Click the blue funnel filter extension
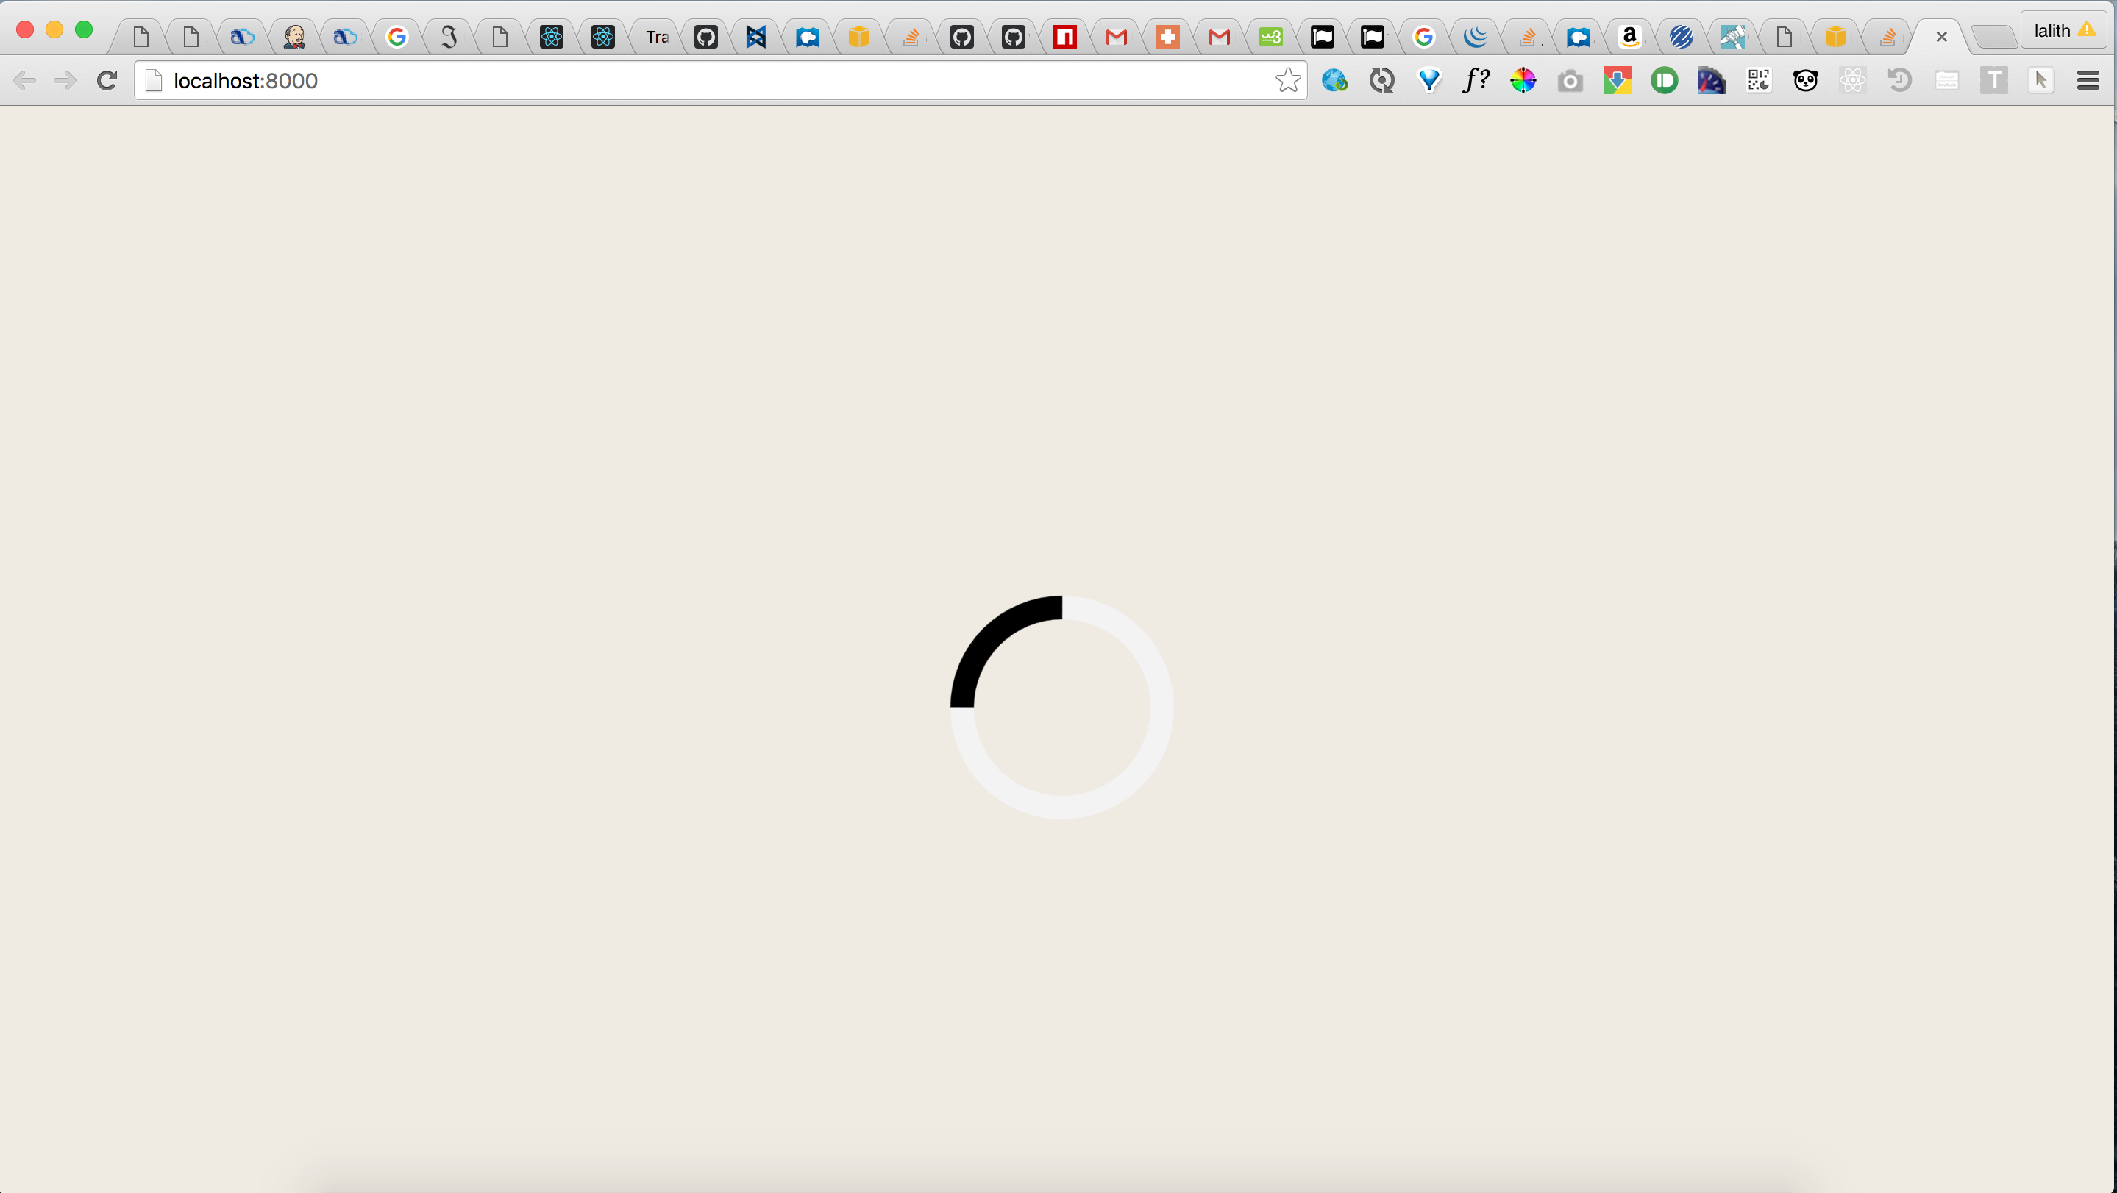 [1429, 80]
